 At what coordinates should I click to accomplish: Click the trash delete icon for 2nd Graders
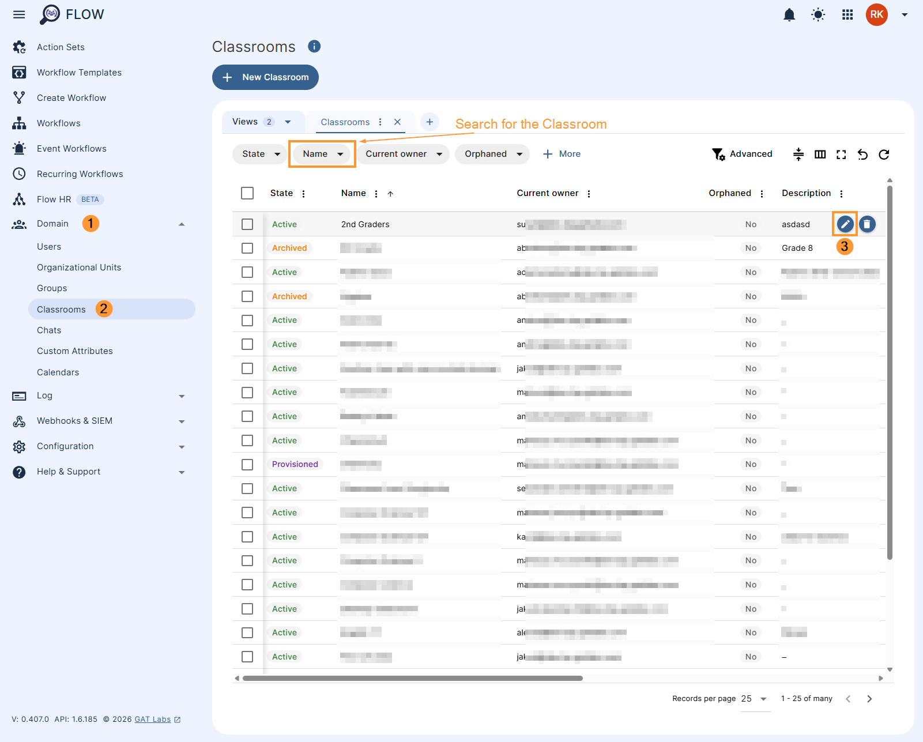tap(867, 224)
